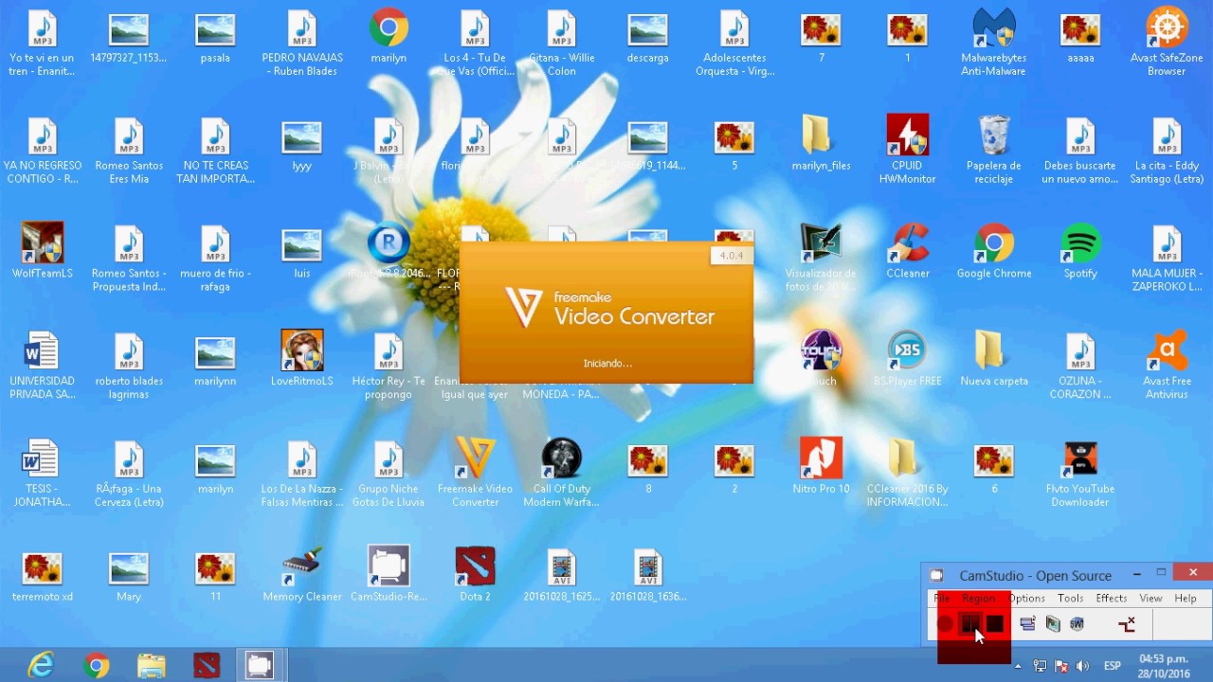This screenshot has width=1213, height=682.
Task: Switch to CamStudio taskbar button
Action: coord(260,666)
